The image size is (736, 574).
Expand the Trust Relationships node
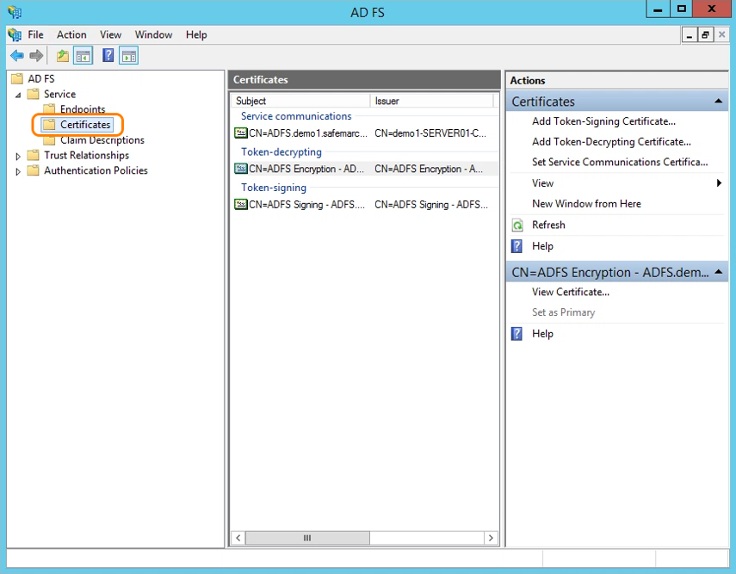(x=19, y=156)
